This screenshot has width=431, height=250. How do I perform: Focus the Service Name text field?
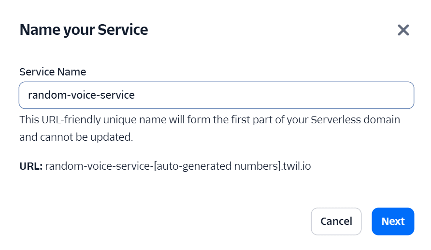216,95
